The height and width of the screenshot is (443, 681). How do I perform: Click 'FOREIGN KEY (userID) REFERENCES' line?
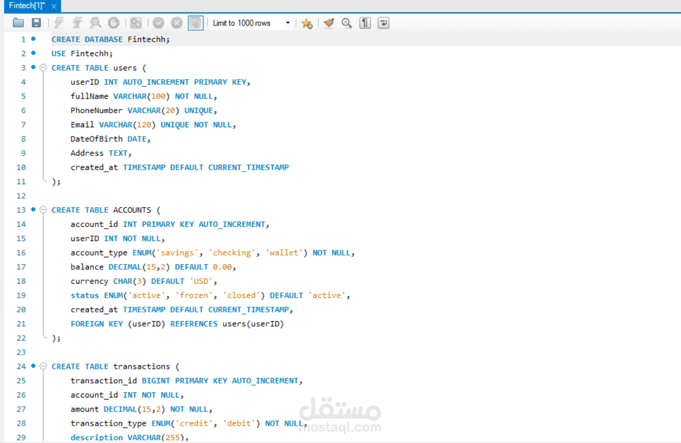pos(177,324)
